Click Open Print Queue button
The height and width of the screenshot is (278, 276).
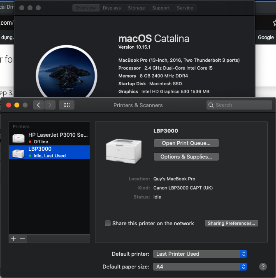tap(186, 143)
